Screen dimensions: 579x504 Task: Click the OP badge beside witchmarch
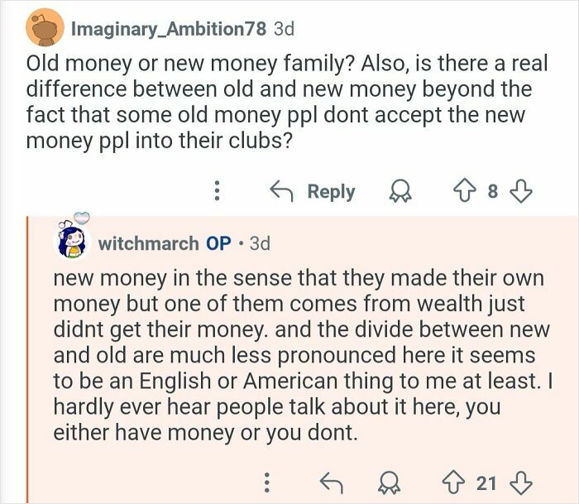click(x=218, y=243)
